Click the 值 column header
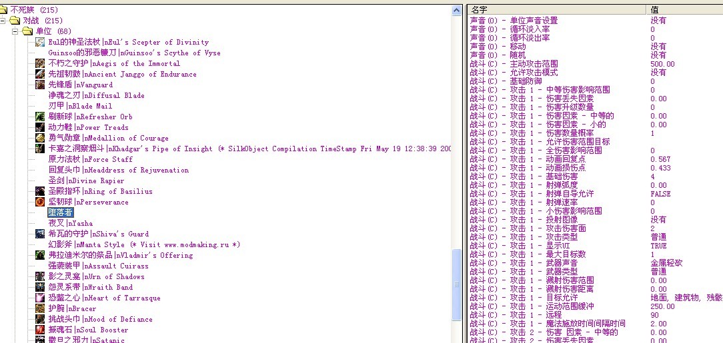The image size is (723, 343). click(x=685, y=10)
